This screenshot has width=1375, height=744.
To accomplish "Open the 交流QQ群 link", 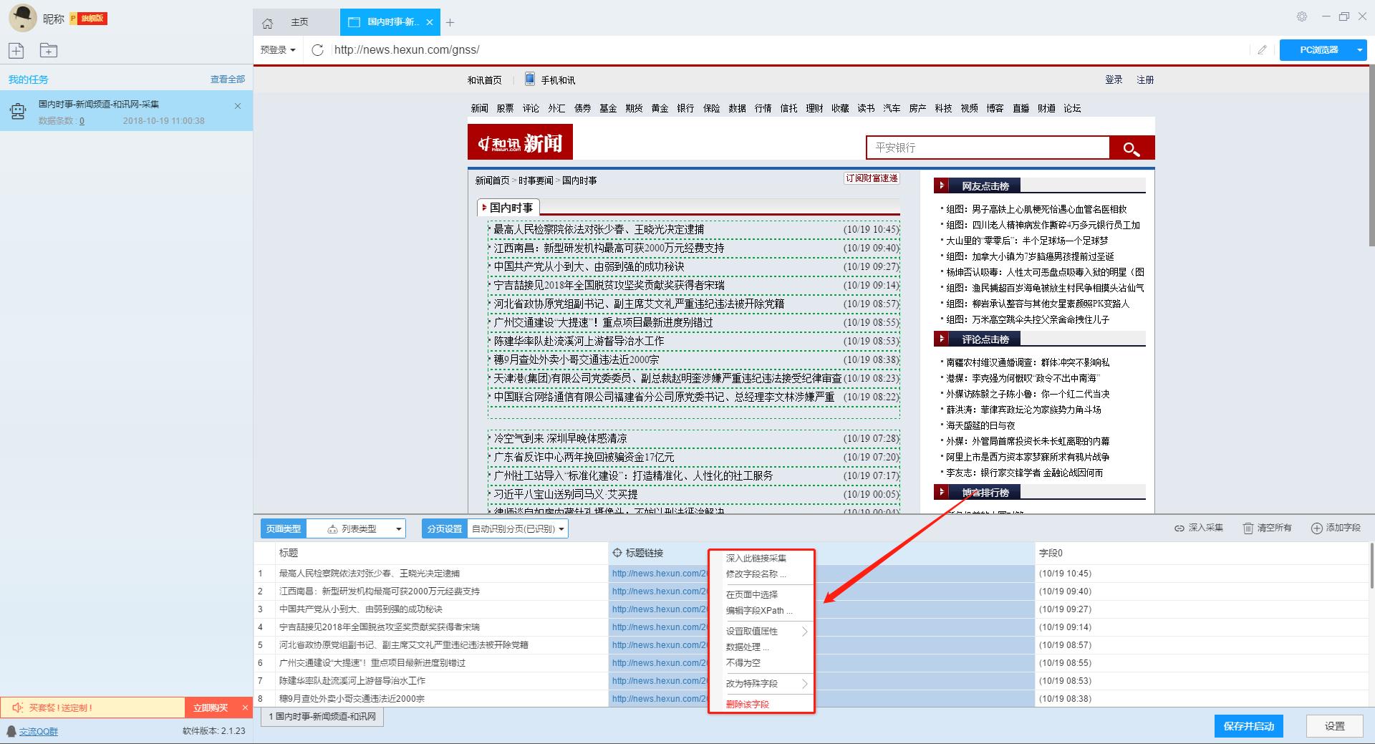I will pyautogui.click(x=39, y=731).
